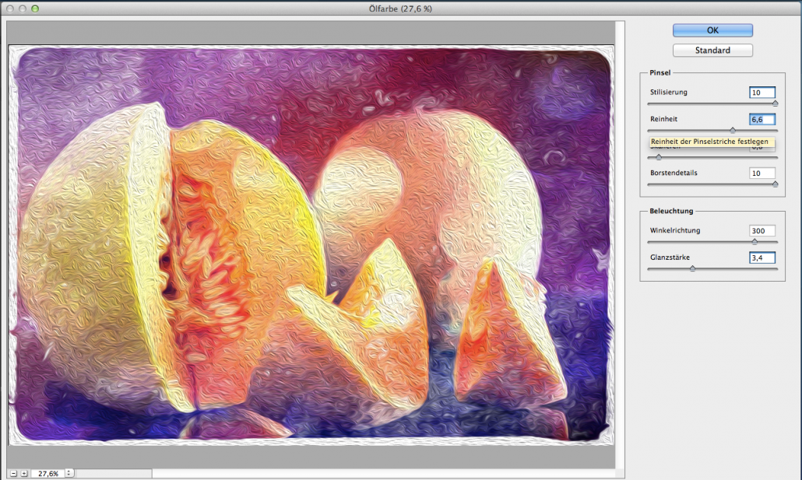This screenshot has height=480, width=802.
Task: Click the Winkelrichtung slider handle
Action: pos(754,242)
